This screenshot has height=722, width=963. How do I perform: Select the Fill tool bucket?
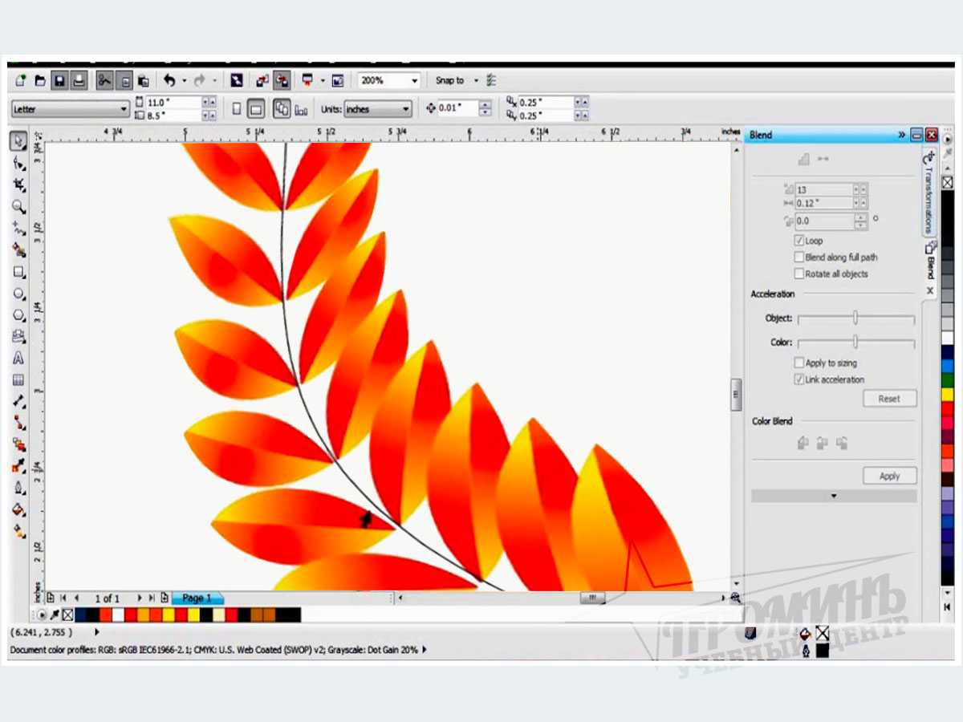[18, 510]
